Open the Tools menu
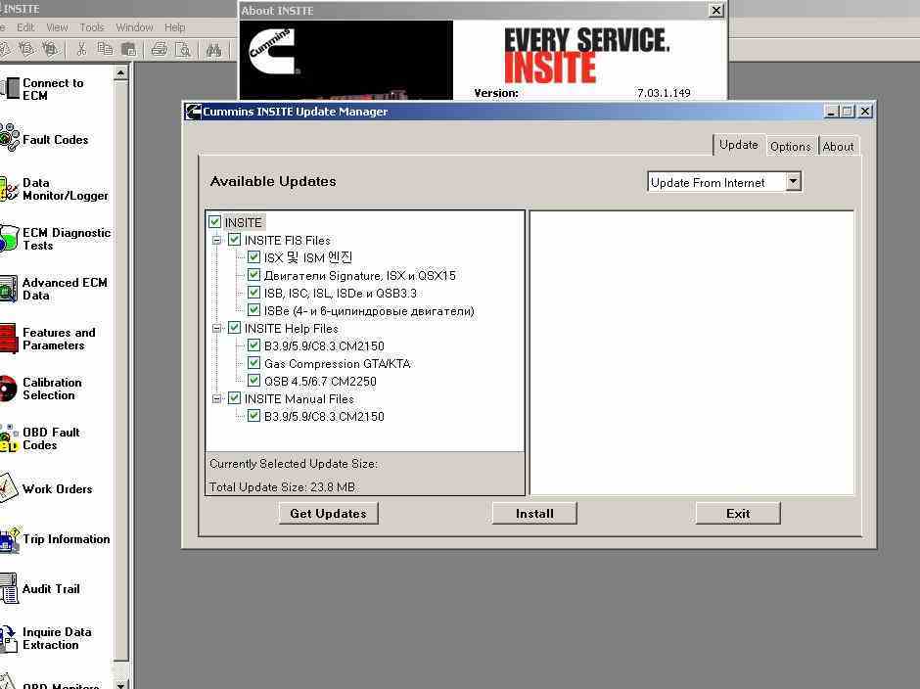This screenshot has width=920, height=689. point(91,27)
